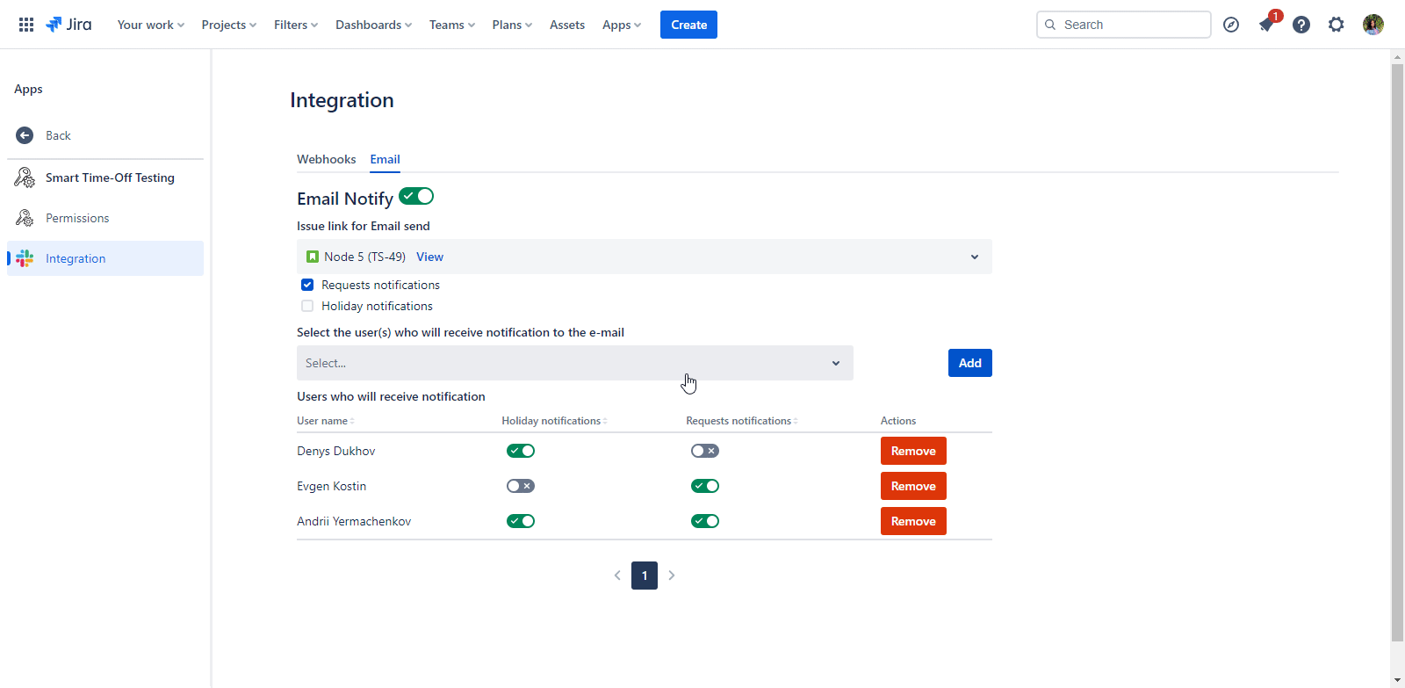Click the user profile avatar

point(1373,25)
